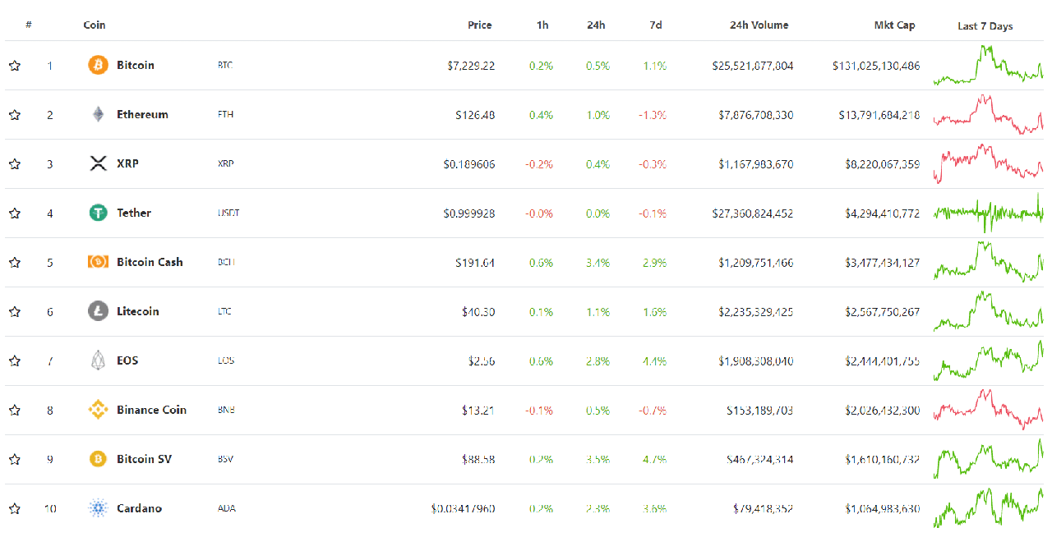Click the BTC ticker symbol

225,65
